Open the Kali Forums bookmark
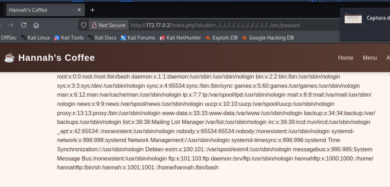390x187 pixels. pos(138,38)
